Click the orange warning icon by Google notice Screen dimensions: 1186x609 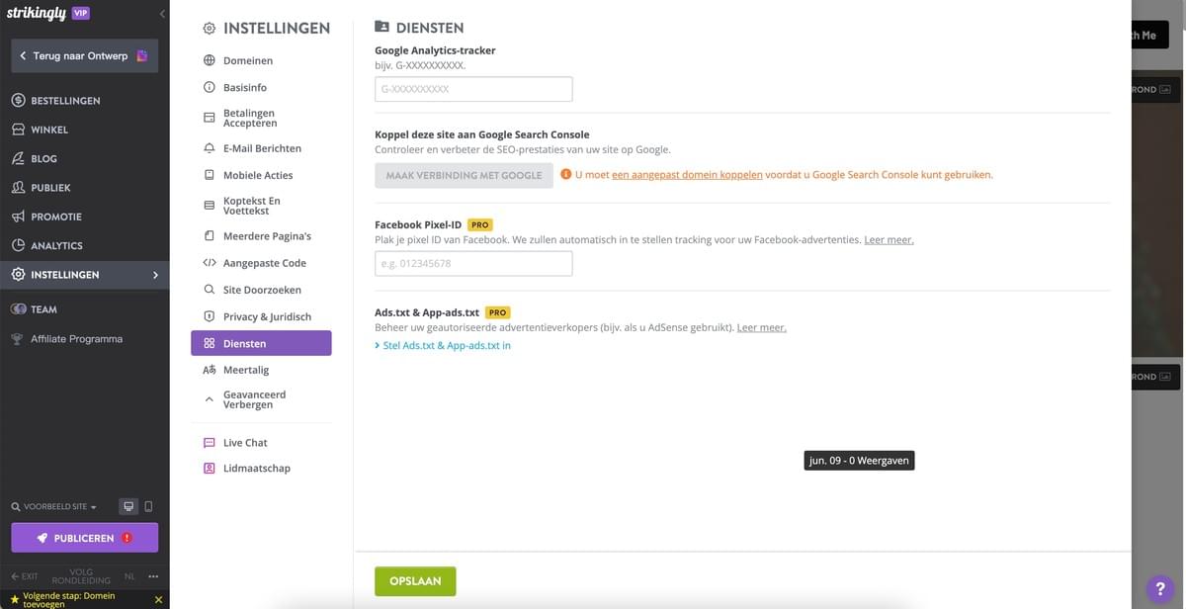[x=566, y=174]
